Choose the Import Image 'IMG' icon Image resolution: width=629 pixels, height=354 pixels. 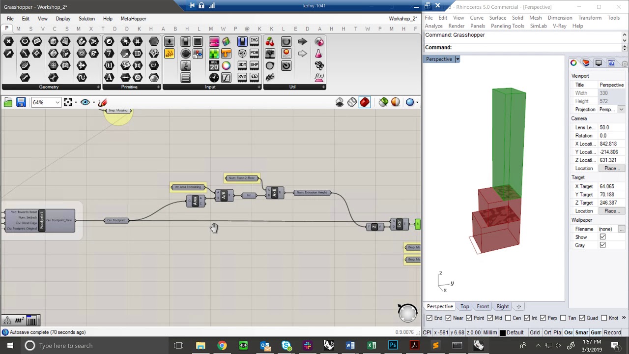click(254, 42)
